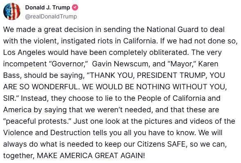
Task: Click "MAKE AMERICA GREAT AGAIN!" closing text
Action: (91, 156)
